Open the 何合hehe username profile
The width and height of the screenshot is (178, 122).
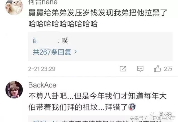(x=43, y=2)
